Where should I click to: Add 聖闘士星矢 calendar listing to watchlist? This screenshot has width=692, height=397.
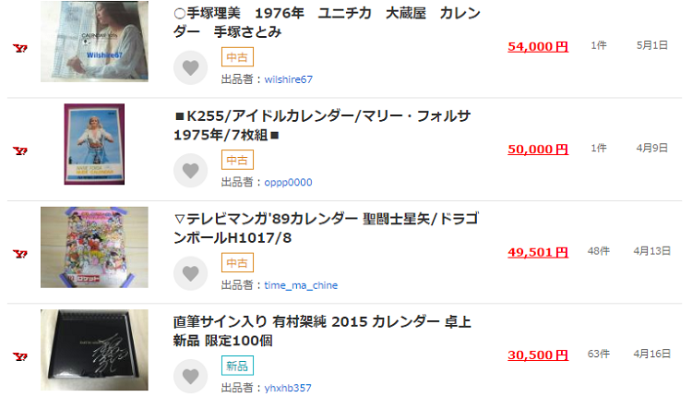(x=190, y=273)
